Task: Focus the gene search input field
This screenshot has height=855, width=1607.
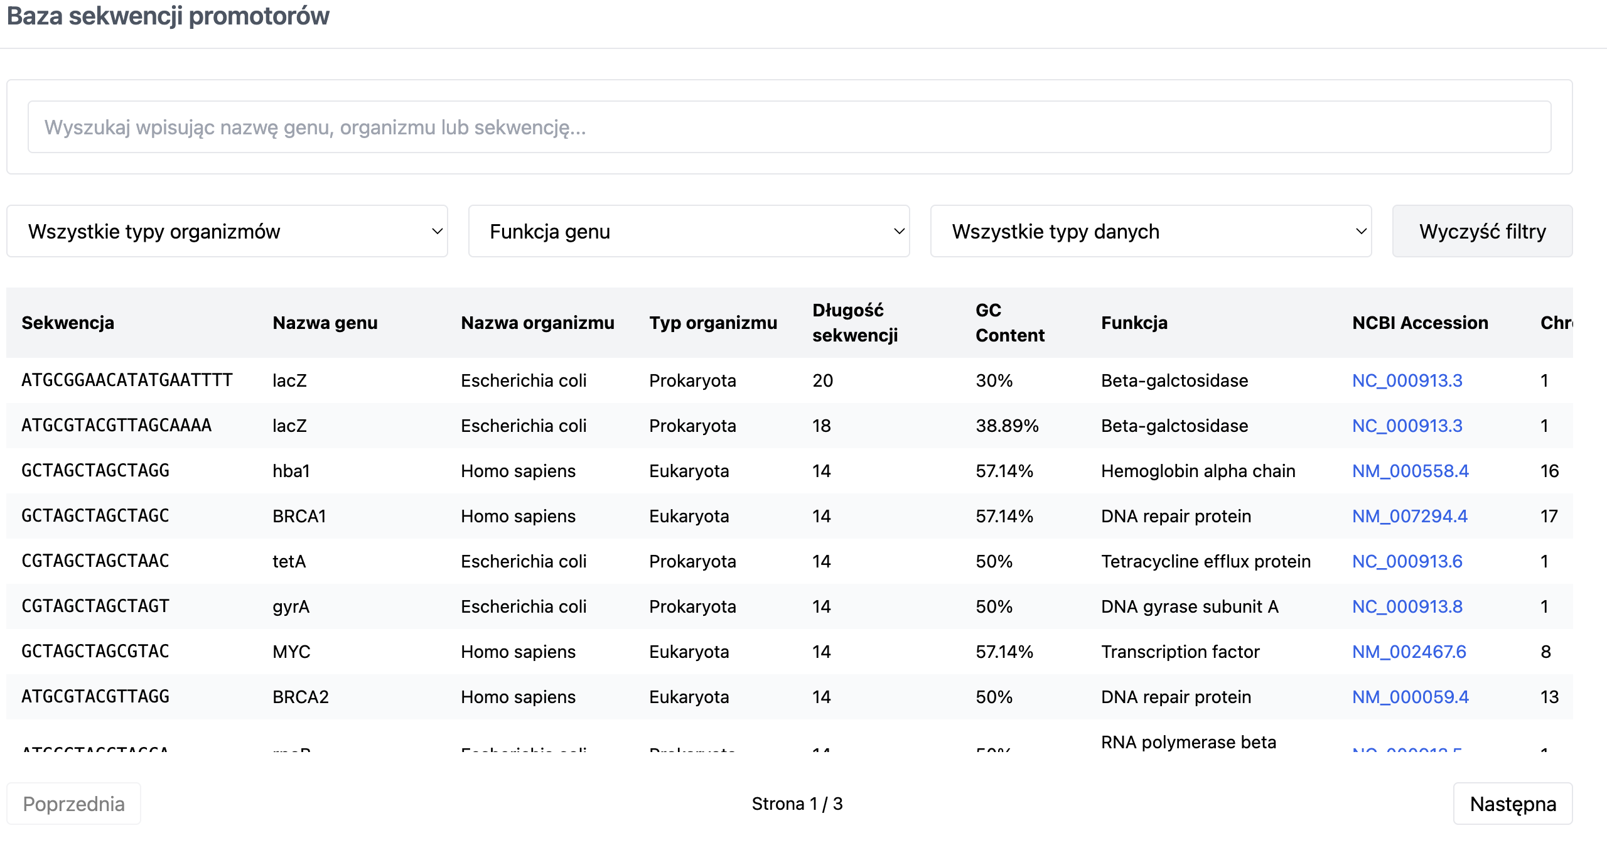Action: click(789, 127)
